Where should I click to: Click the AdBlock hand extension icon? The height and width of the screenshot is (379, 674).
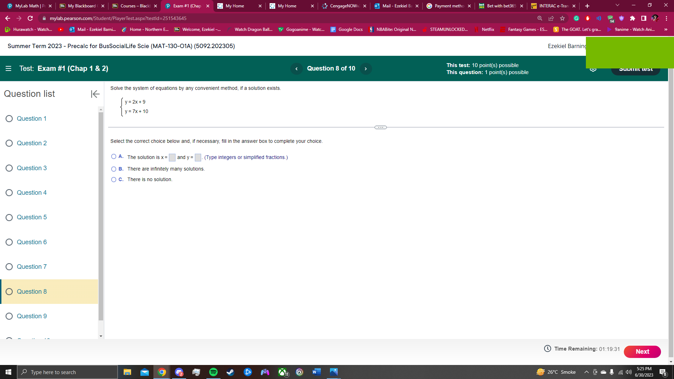[x=587, y=18]
